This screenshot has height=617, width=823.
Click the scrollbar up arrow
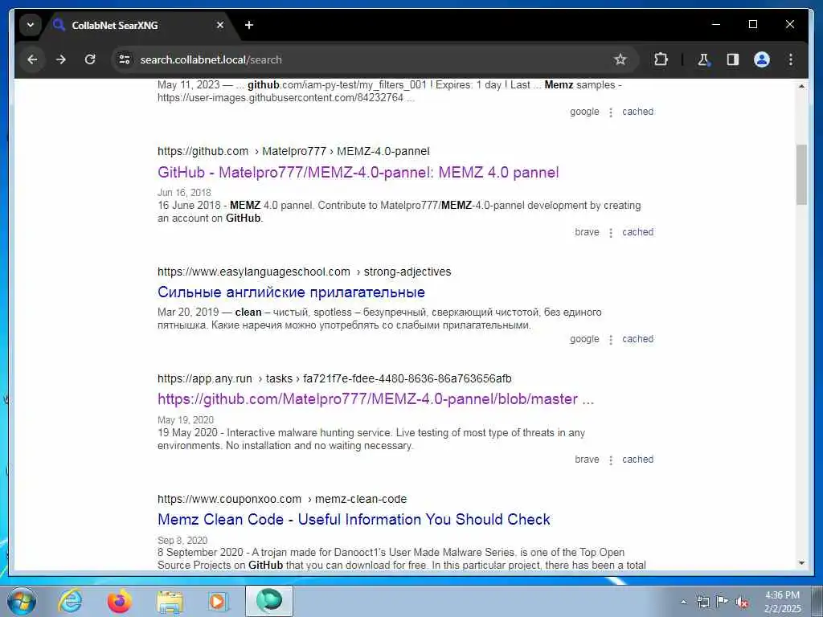pos(801,85)
